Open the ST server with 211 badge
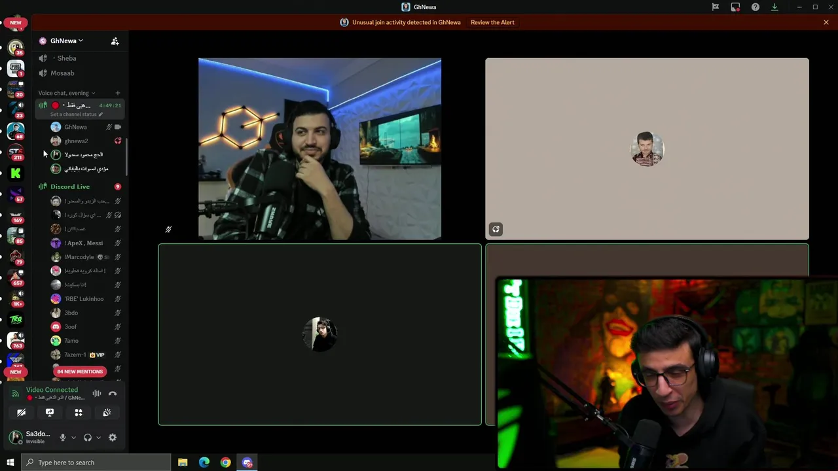This screenshot has height=471, width=838. click(x=16, y=152)
